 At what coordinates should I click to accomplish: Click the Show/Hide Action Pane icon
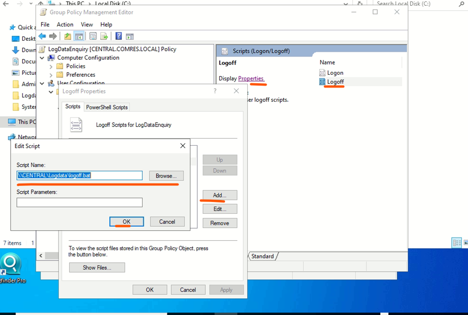pos(130,36)
